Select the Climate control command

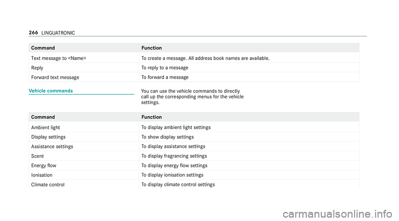47,185
